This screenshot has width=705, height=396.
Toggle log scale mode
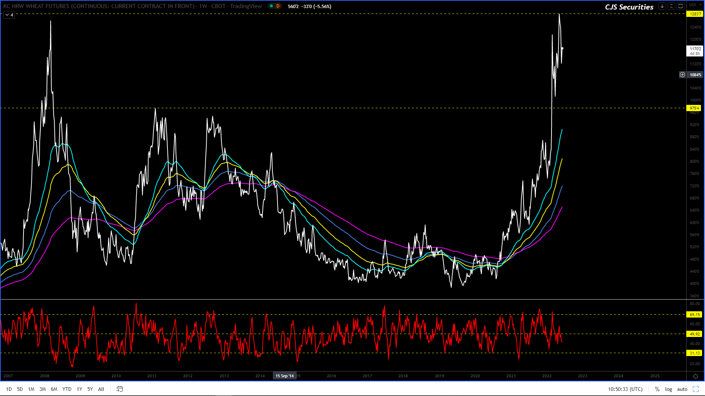pos(669,389)
